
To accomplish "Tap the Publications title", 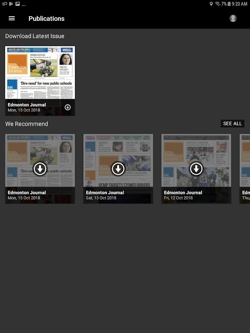I will pos(47,19).
